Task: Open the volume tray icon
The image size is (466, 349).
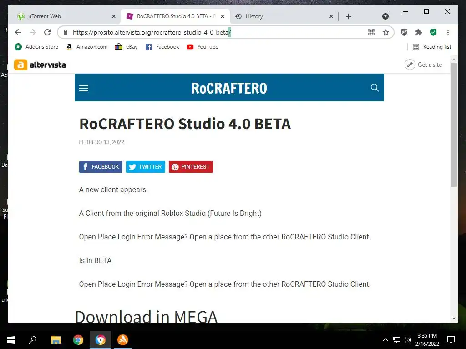Action: (407, 340)
